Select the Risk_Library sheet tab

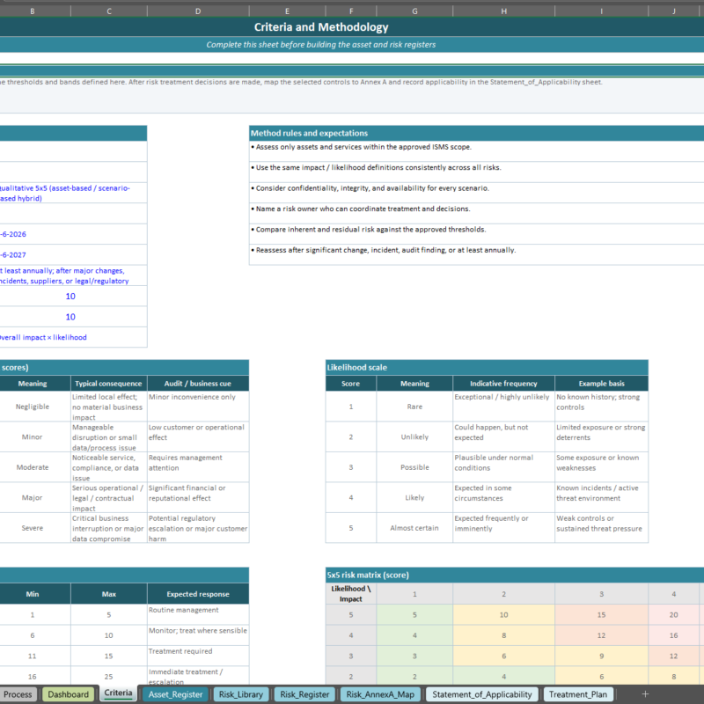[x=240, y=694]
